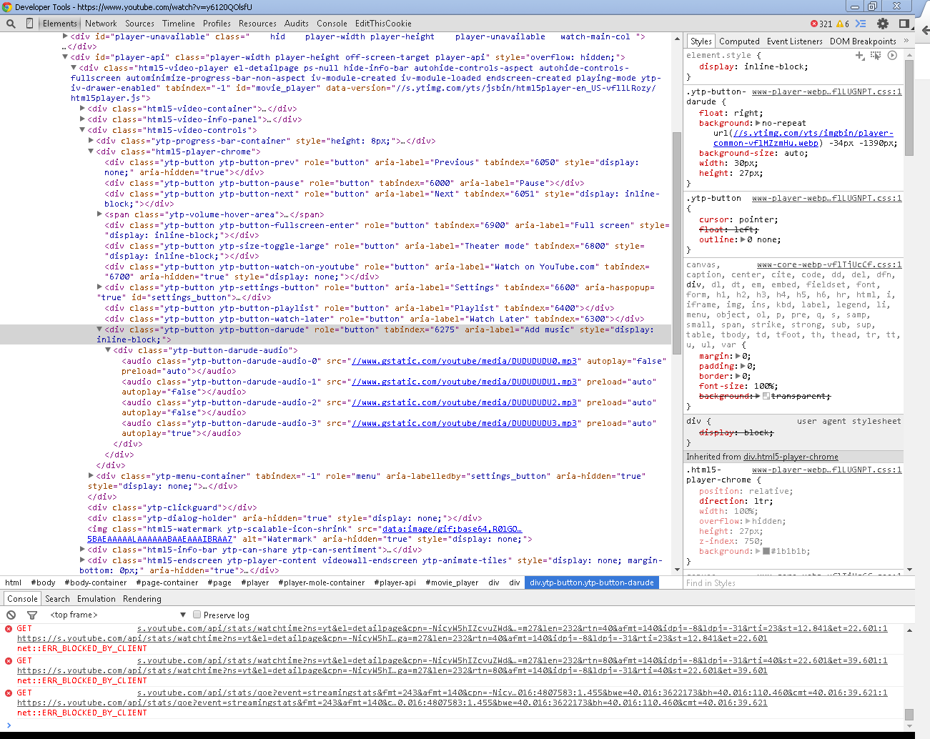Click the div.html5-player-chrome inherited link

791,457
